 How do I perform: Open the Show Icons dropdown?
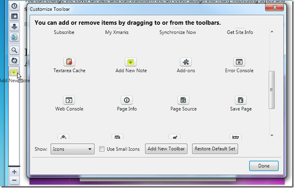(x=72, y=149)
